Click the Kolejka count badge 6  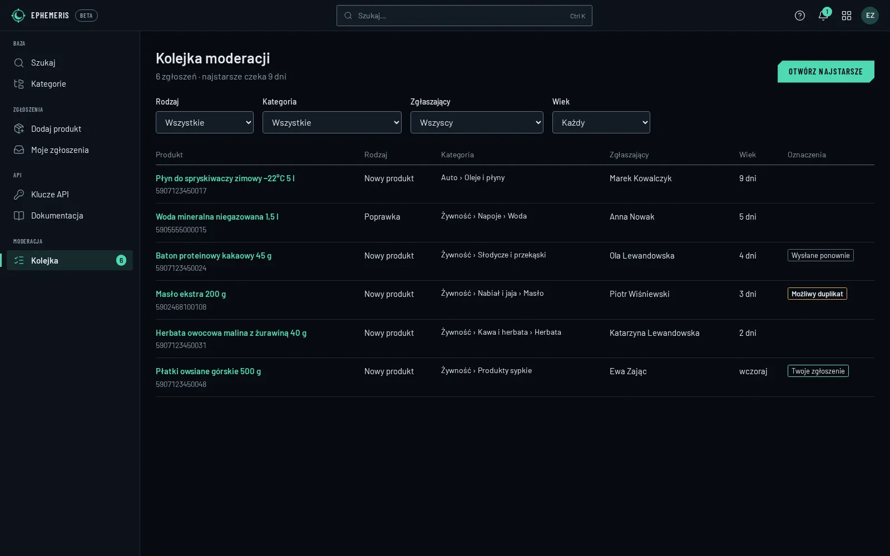pyautogui.click(x=121, y=260)
